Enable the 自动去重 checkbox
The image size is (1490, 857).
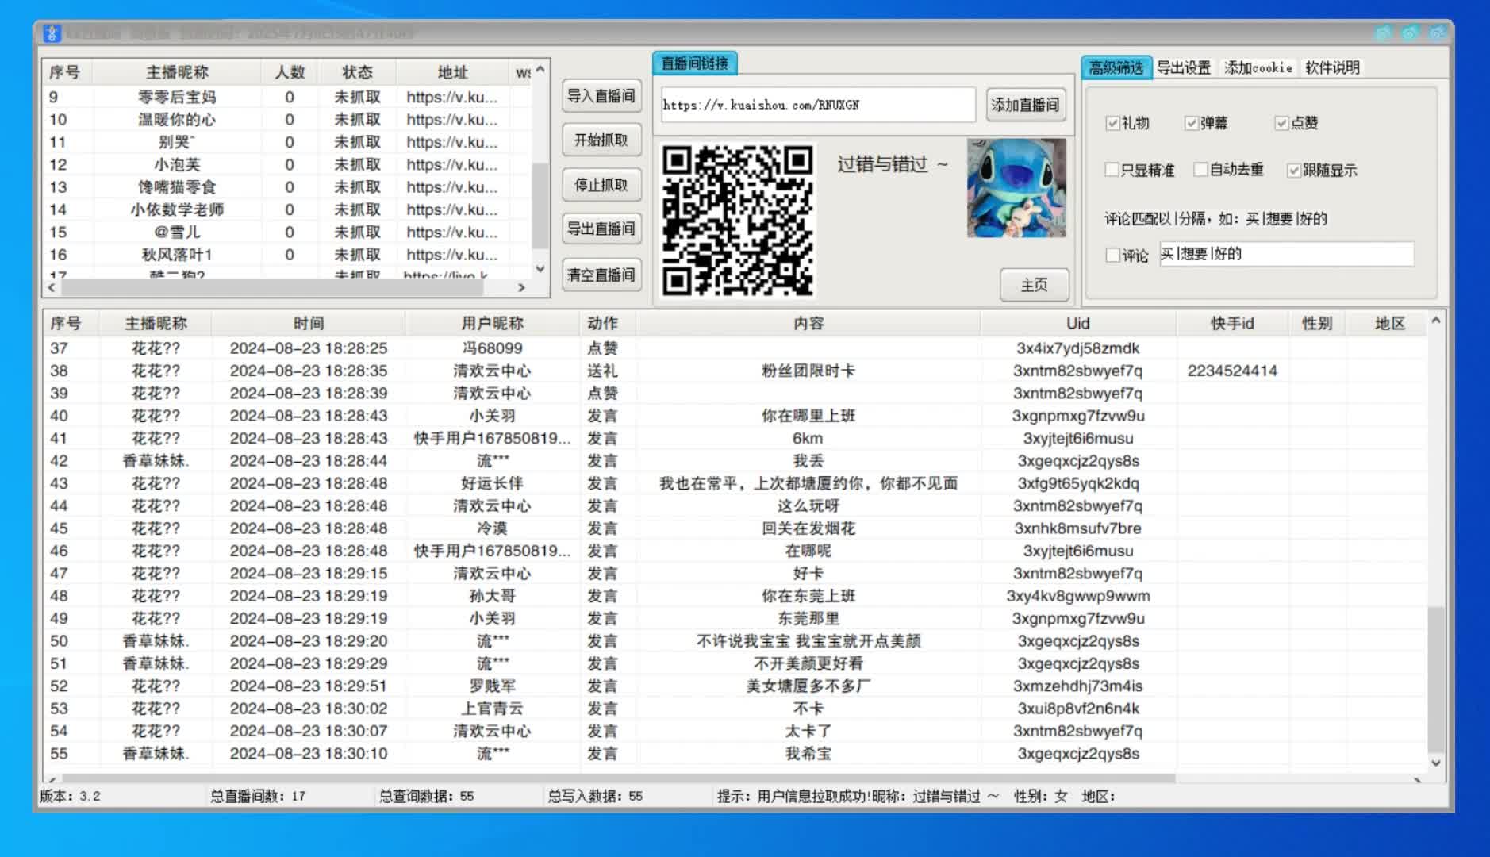click(x=1201, y=170)
